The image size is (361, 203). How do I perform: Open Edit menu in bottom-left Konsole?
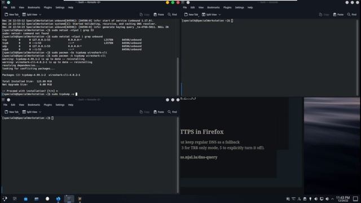click(13, 105)
